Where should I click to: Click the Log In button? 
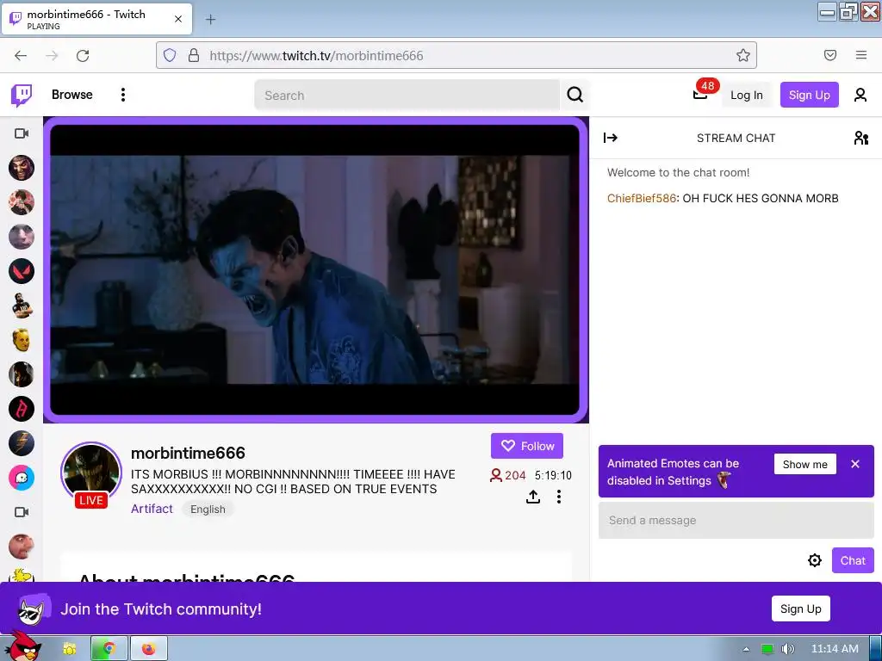pyautogui.click(x=747, y=95)
